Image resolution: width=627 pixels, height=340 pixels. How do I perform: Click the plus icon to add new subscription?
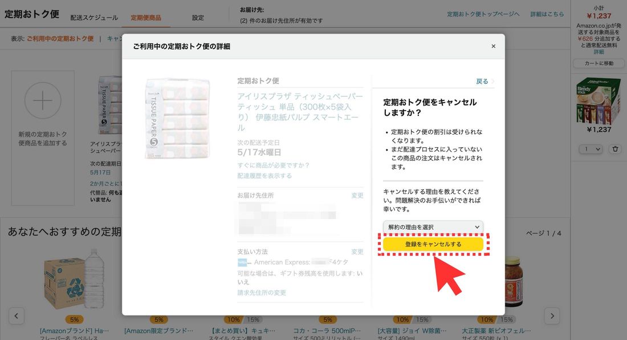[x=43, y=100]
